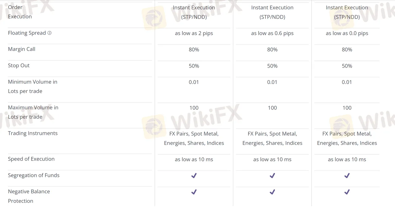Click the Negative Balance Protection label
The image size is (395, 209).
29,196
